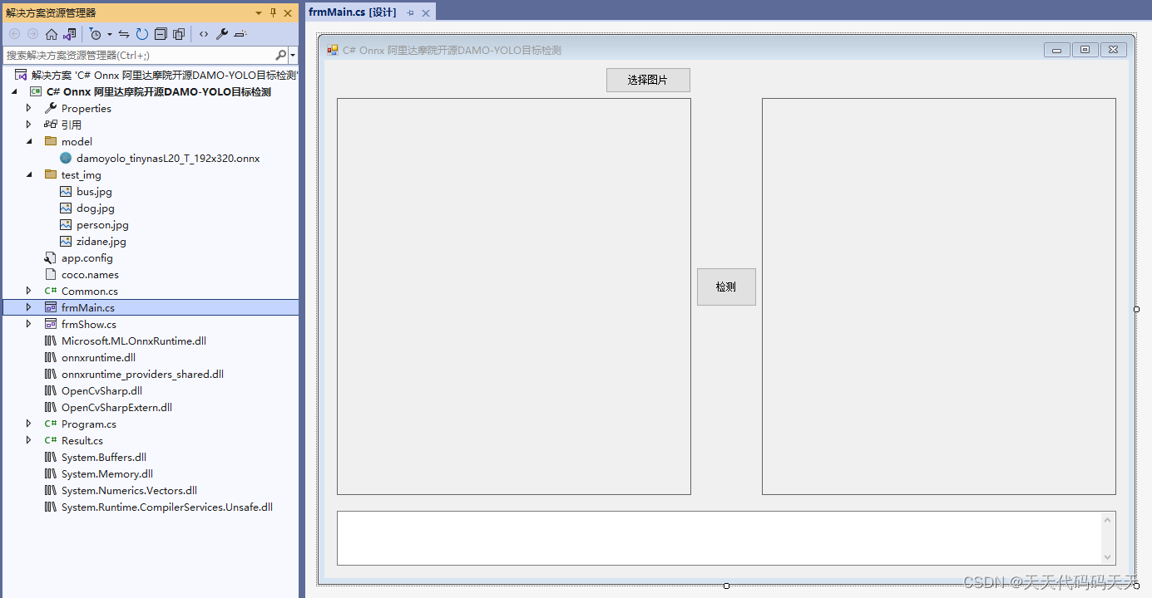This screenshot has width=1152, height=598.
Task: Select the model folder icon
Action: click(51, 141)
